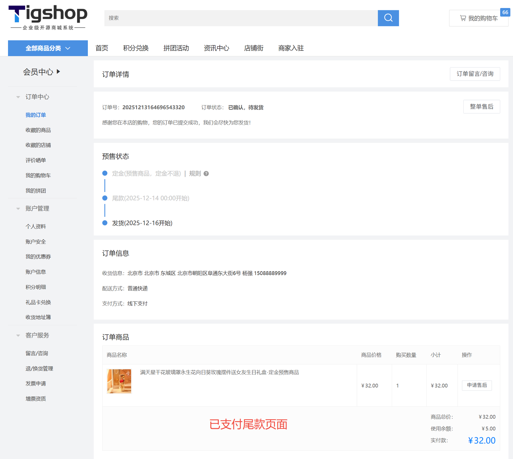Click the product name link
Screen dimensions: 513x459
coord(219,372)
